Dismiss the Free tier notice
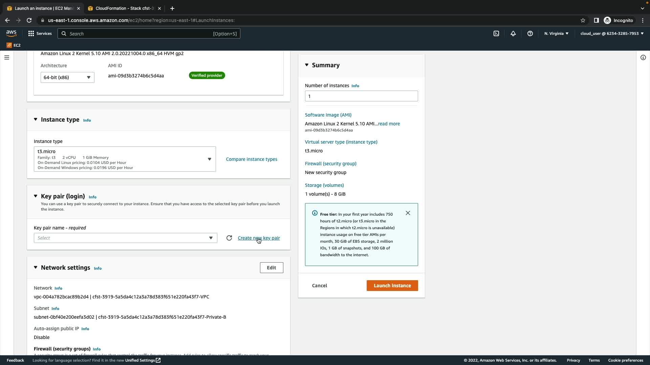 pyautogui.click(x=408, y=213)
